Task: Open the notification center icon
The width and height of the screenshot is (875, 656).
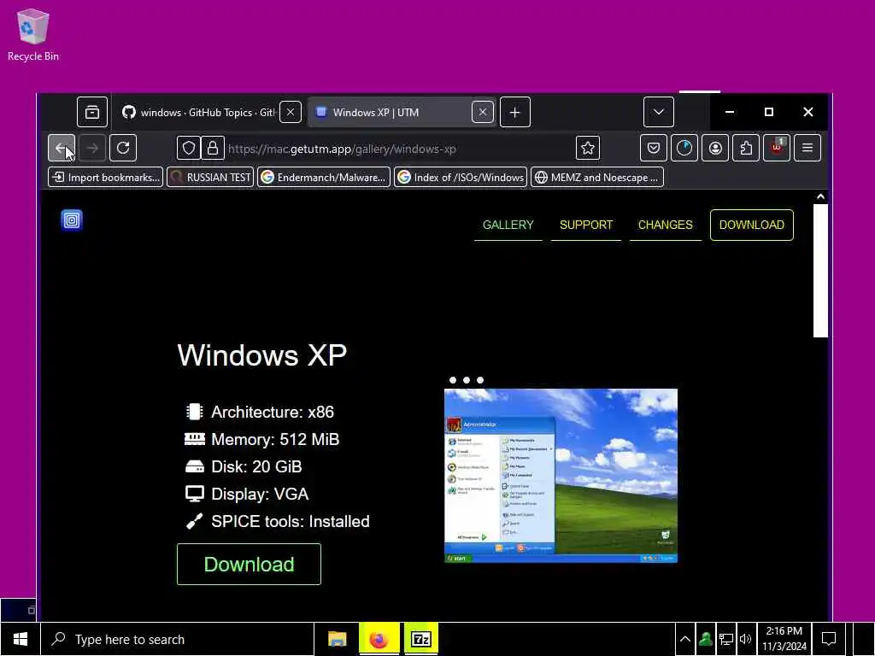Action: (829, 639)
